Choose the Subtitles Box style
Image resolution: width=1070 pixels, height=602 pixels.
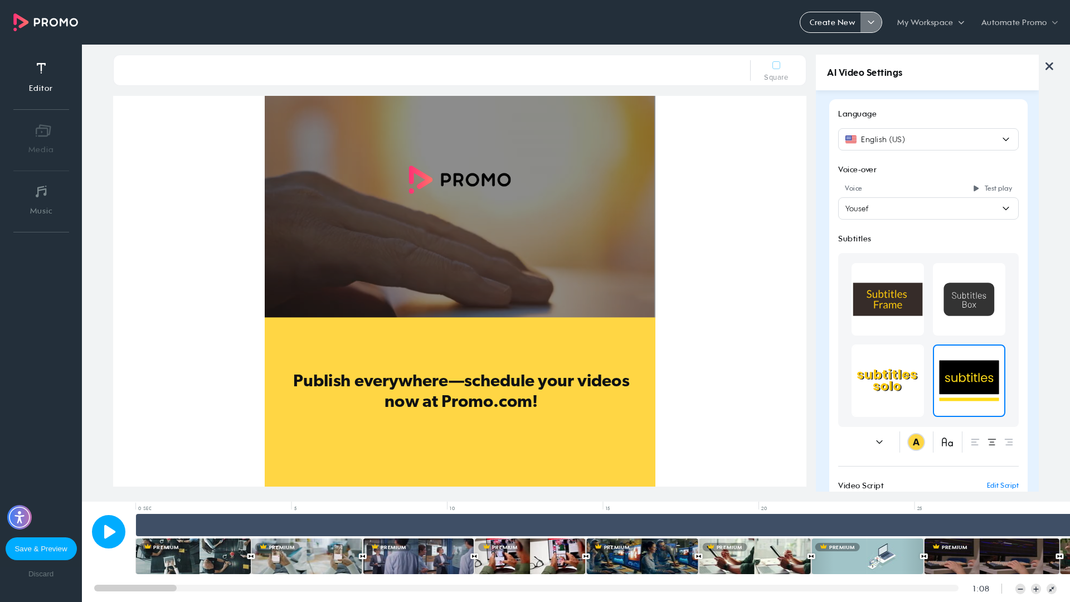click(969, 299)
